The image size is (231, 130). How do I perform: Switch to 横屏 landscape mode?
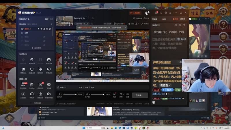(47, 19)
